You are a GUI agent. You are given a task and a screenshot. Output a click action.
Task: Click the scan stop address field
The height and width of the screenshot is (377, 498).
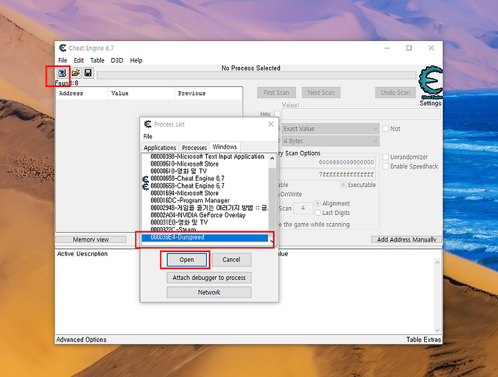[327, 175]
